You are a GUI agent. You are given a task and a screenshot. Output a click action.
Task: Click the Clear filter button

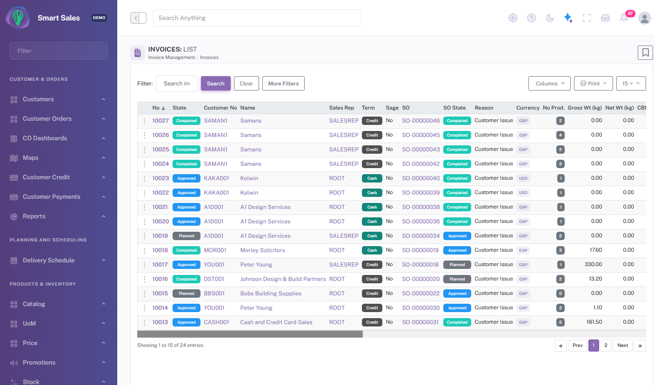pos(247,84)
